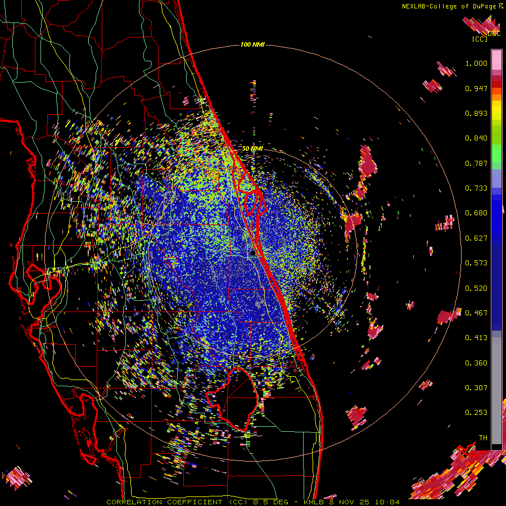
Task: Click the 50 NMI range ring label
Action: pos(252,149)
